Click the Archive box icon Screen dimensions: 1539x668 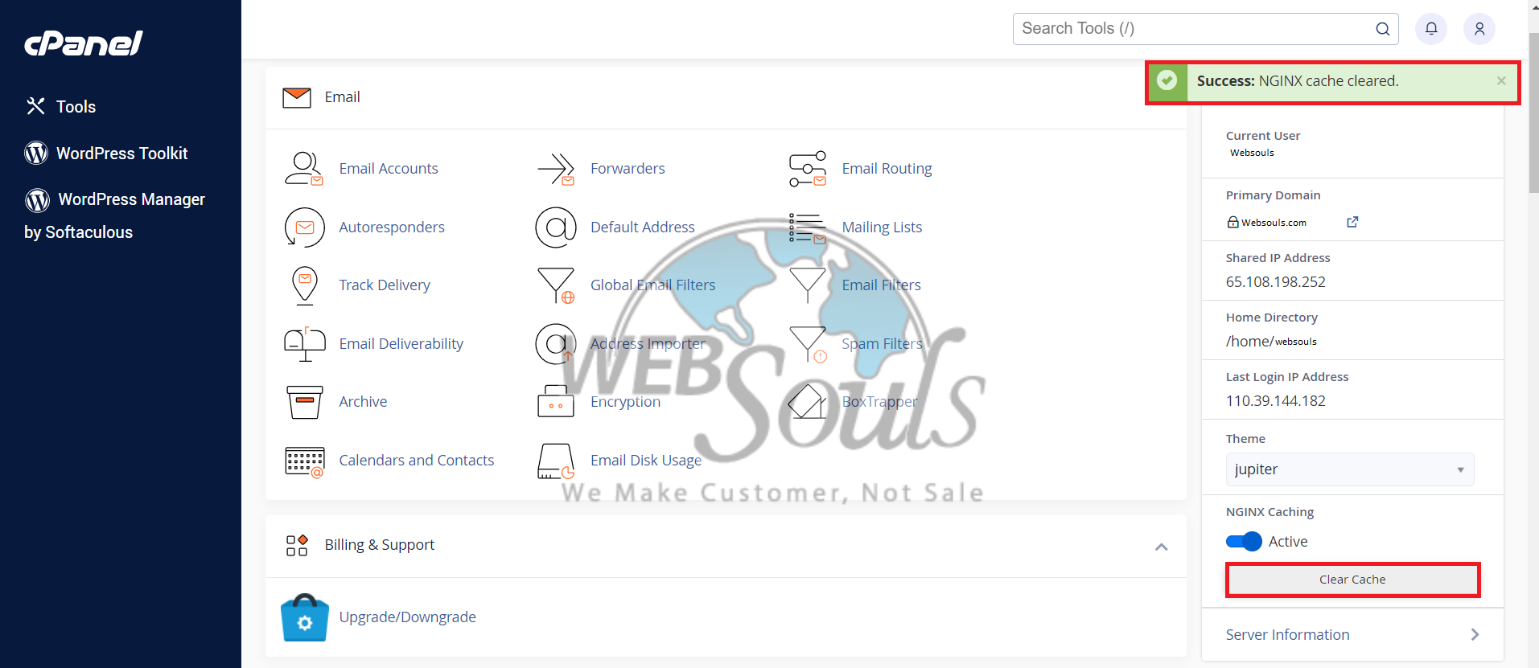(x=304, y=402)
